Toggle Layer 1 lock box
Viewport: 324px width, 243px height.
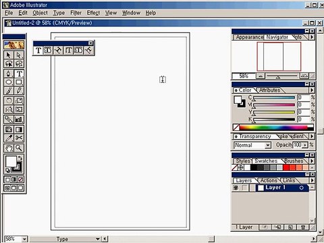tap(245, 188)
